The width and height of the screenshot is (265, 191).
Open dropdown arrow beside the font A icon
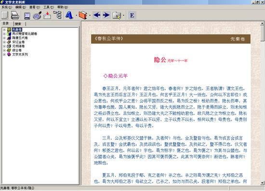76,15
